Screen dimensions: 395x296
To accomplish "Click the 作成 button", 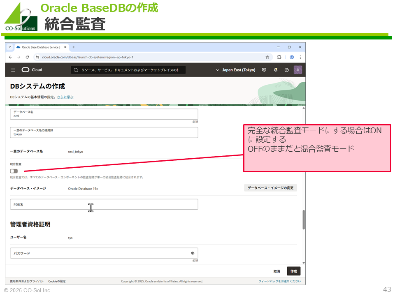I will coord(293,271).
